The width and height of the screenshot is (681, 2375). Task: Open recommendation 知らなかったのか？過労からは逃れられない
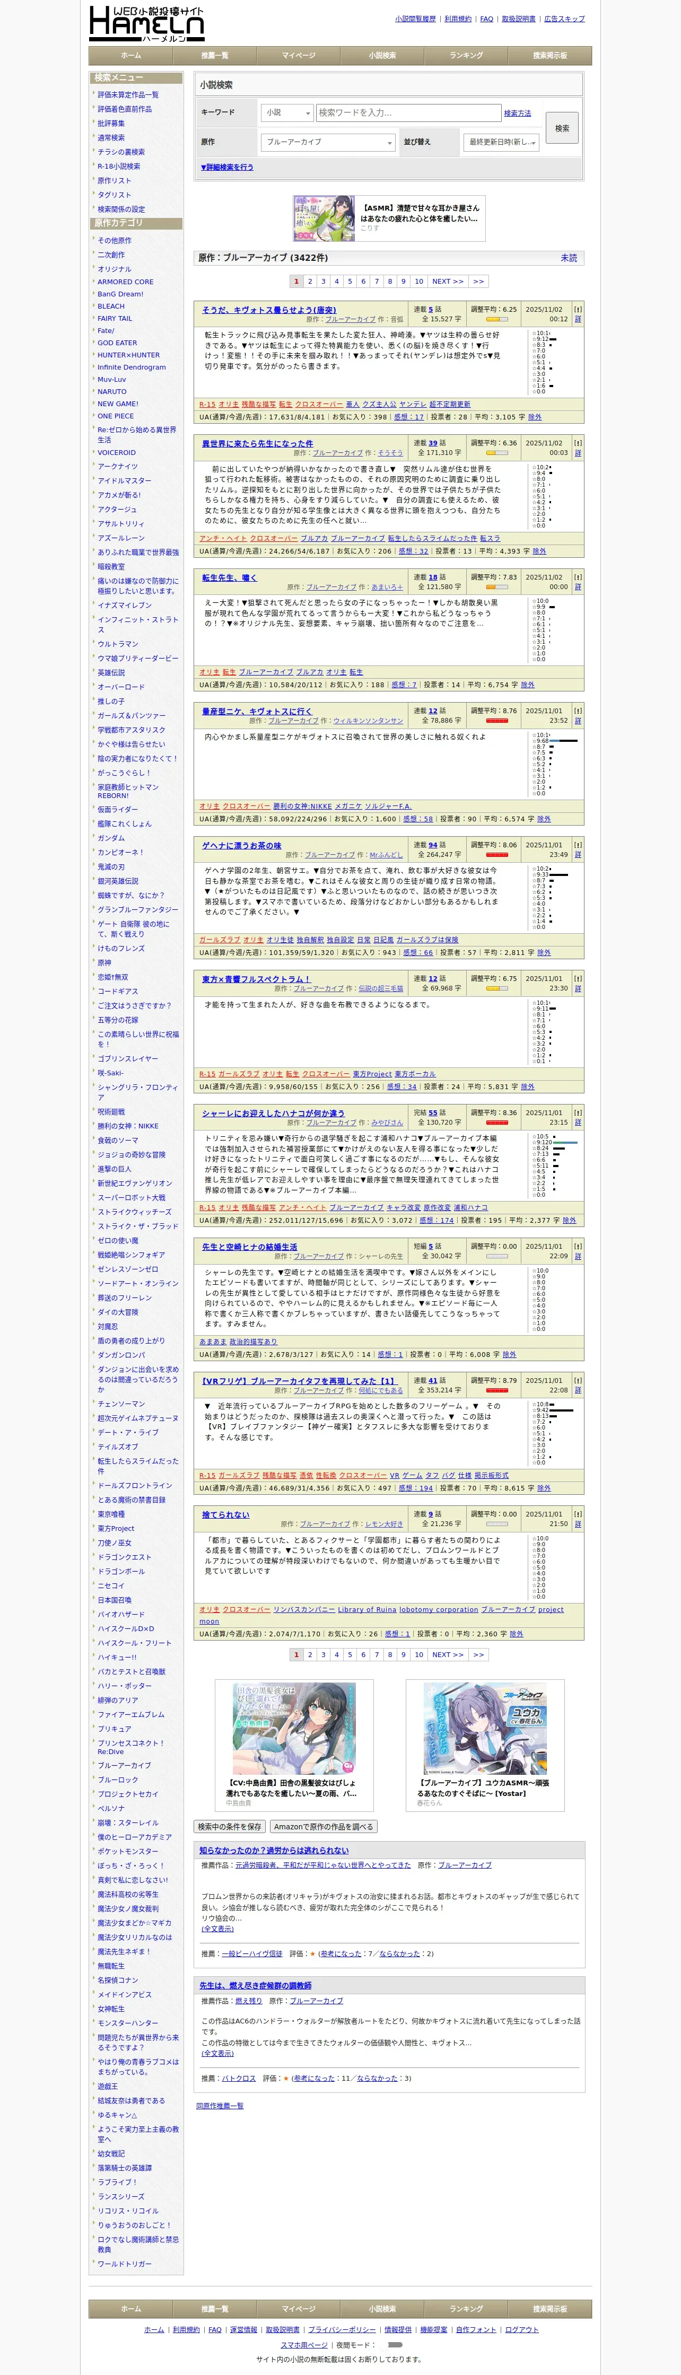point(274,1851)
